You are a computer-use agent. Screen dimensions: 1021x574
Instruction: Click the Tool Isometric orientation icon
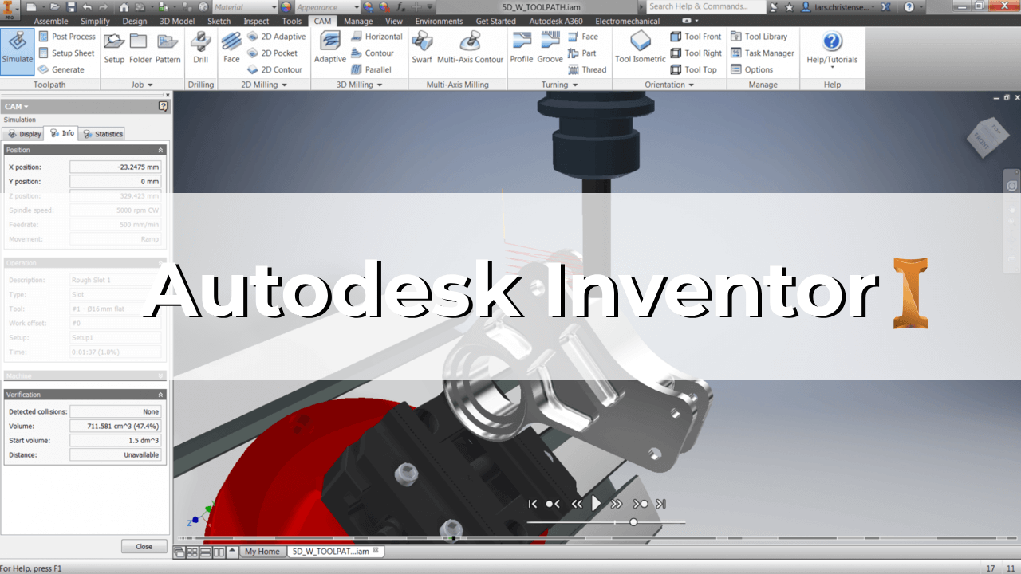640,49
